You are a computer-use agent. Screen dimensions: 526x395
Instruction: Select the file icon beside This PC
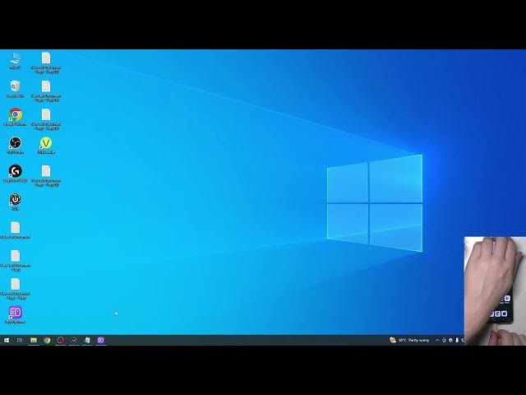tap(46, 63)
